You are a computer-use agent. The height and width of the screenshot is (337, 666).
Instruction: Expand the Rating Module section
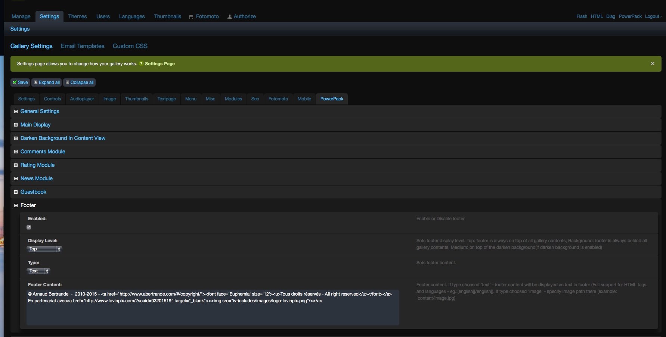[x=37, y=165]
